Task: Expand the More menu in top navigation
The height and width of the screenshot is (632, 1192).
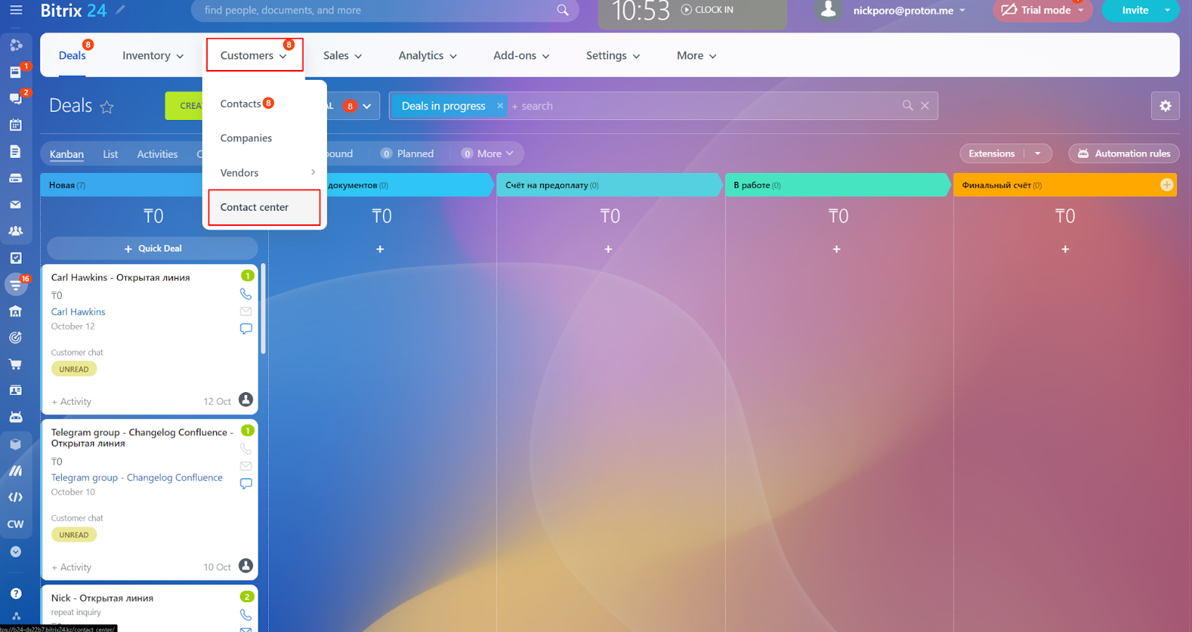Action: pyautogui.click(x=697, y=56)
